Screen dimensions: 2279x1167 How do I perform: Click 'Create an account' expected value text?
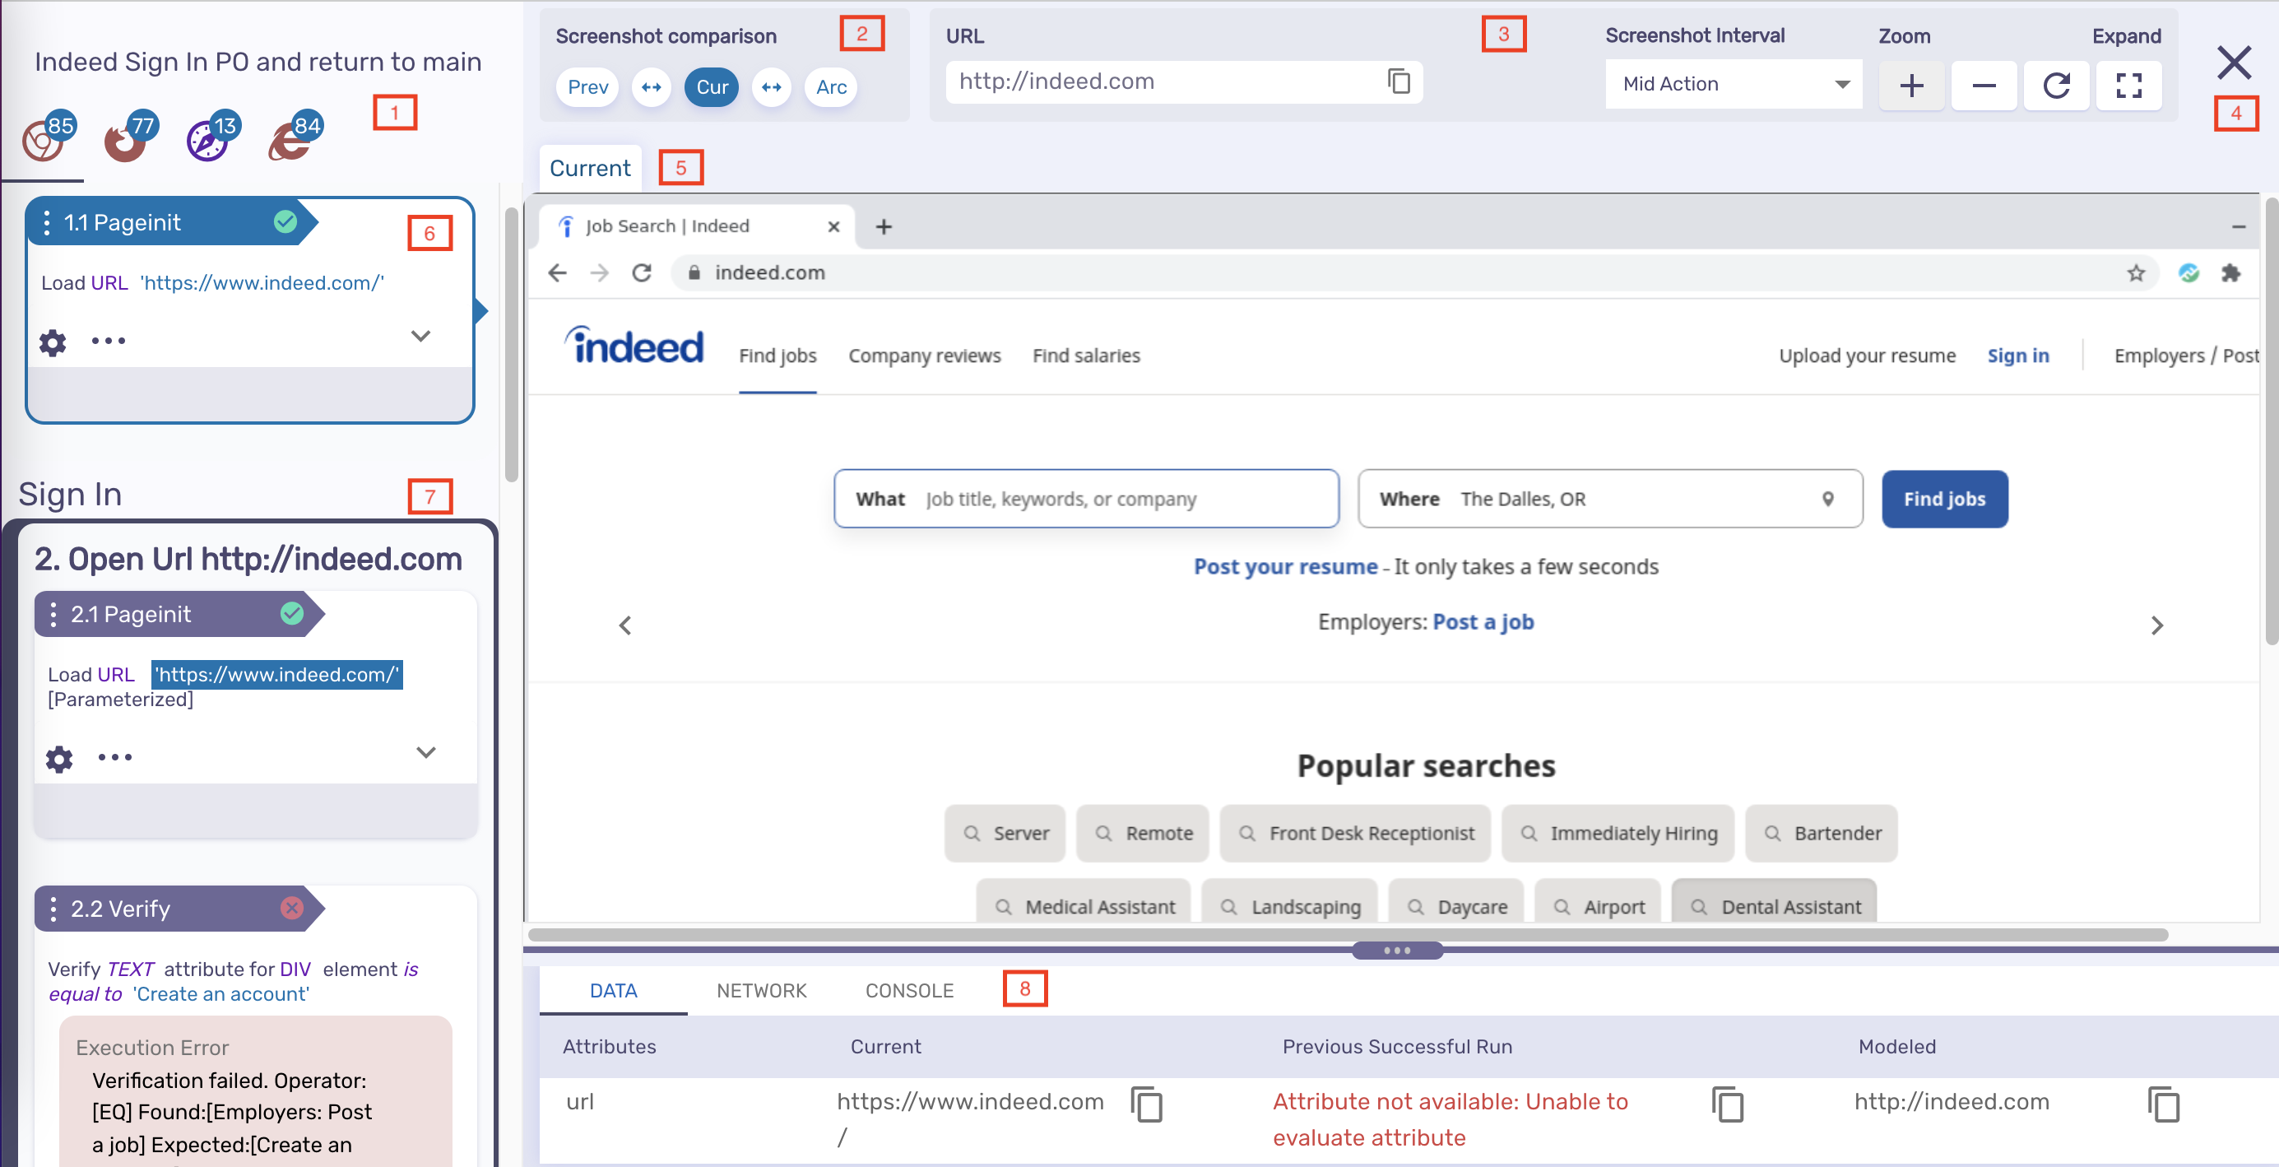(x=221, y=994)
